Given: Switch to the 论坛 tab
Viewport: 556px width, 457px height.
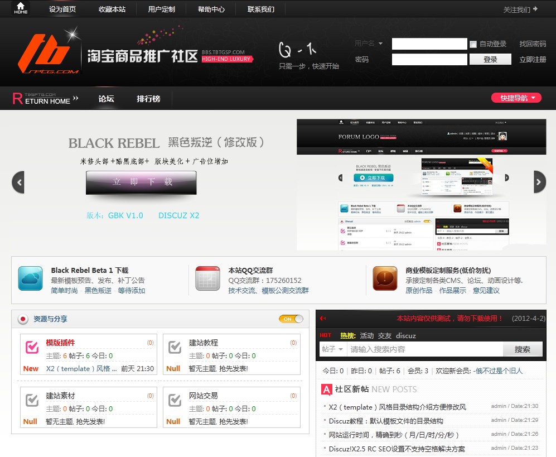Looking at the screenshot, I should (107, 98).
